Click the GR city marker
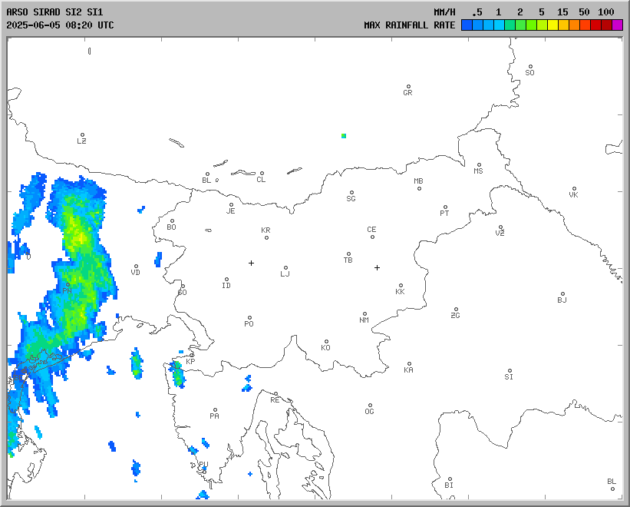This screenshot has width=630, height=507. [x=408, y=87]
